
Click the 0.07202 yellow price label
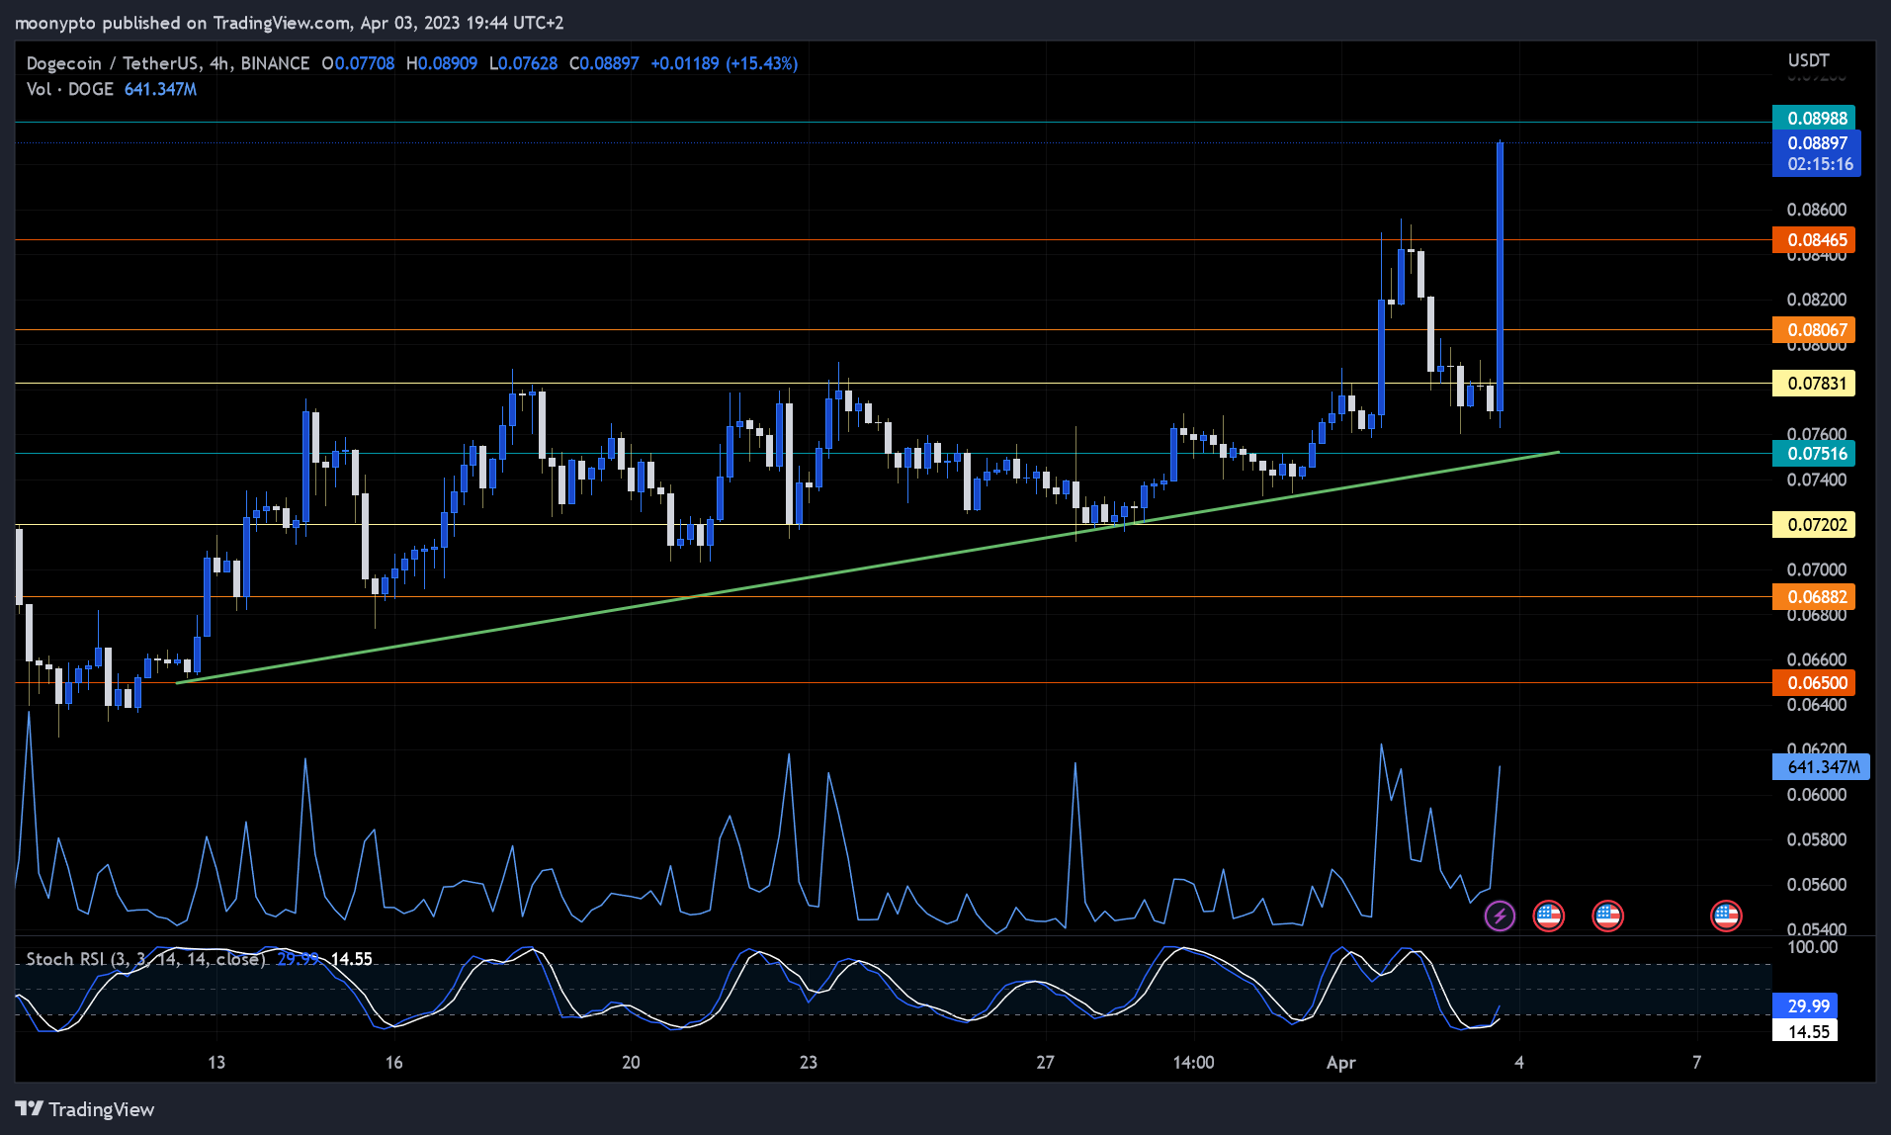1814,524
